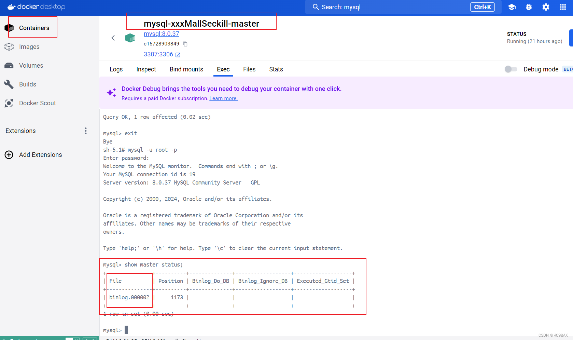Click the container name mysql-xxxMallSeckill-master
Viewport: 573px width, 340px height.
(201, 24)
